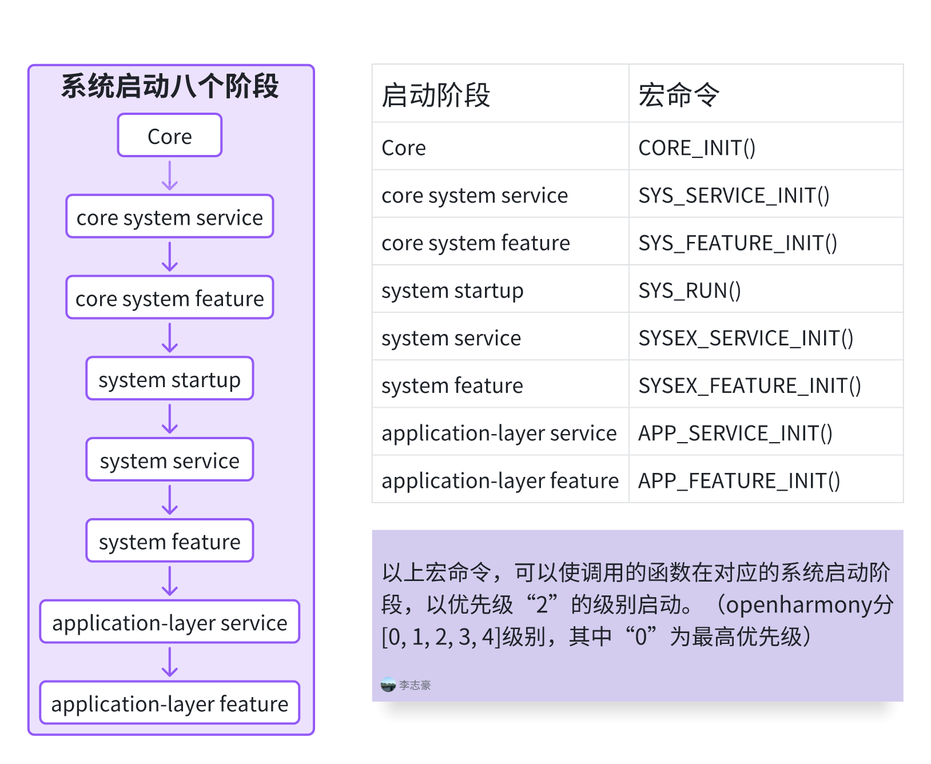Viewport: 931px width, 764px height.
Task: Click the application-layer service cell in the table
Action: coord(500,433)
